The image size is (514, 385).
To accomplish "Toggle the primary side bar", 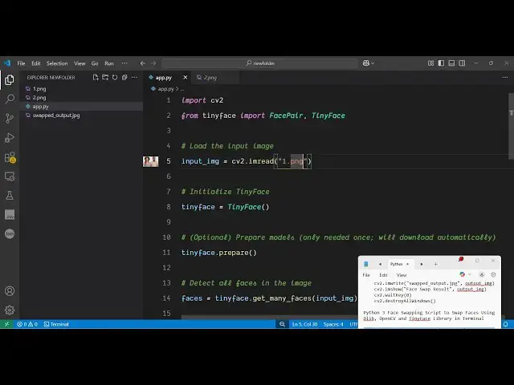I will [441, 63].
